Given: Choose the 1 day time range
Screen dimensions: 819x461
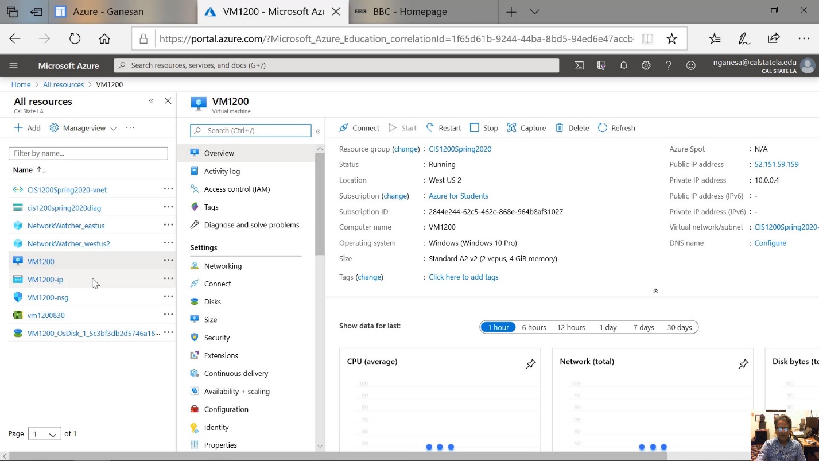Looking at the screenshot, I should (608, 327).
